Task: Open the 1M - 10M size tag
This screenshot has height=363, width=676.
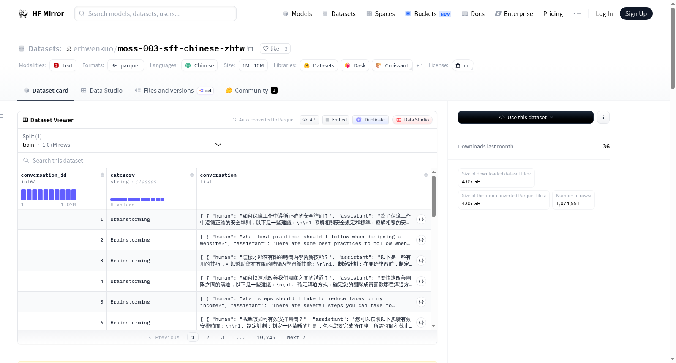Action: pos(253,65)
